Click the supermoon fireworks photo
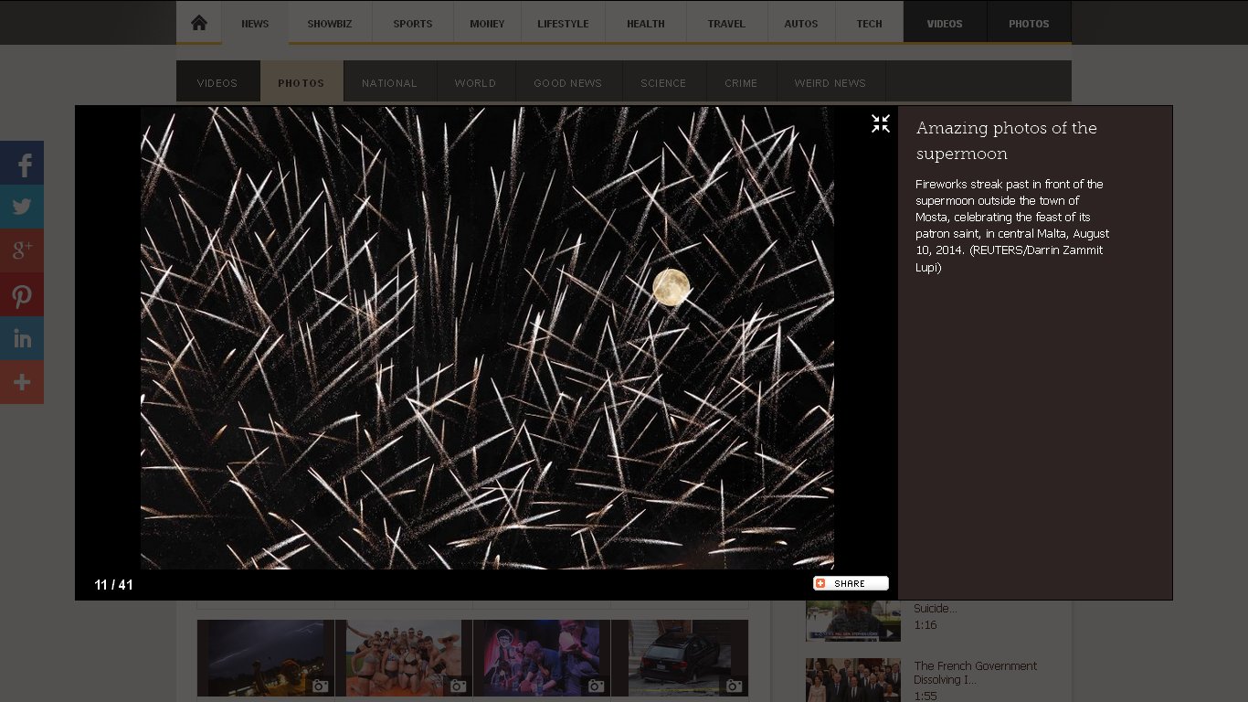The height and width of the screenshot is (702, 1248). tap(487, 338)
